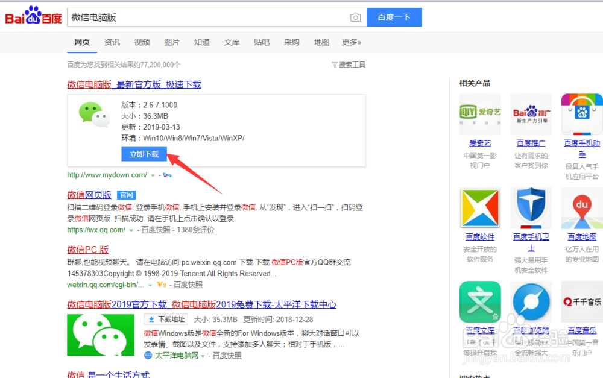
Task: Expand dropdown arrow next to mydown.com URL
Action: coord(153,175)
